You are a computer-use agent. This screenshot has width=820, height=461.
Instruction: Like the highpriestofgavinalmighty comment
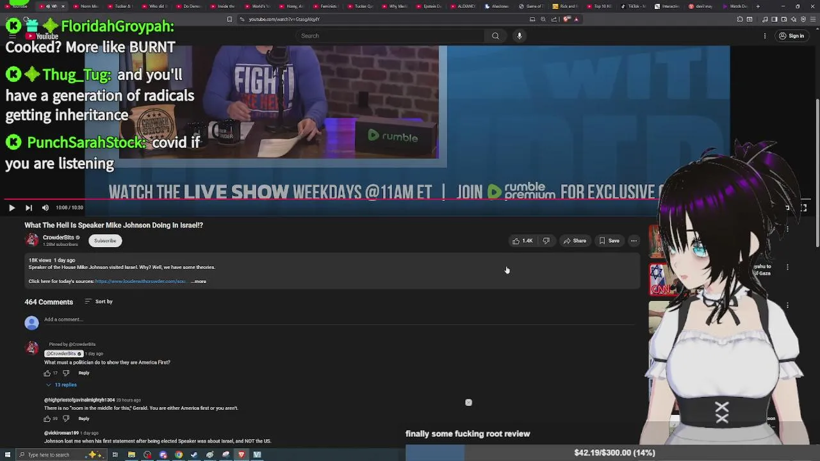click(x=47, y=419)
